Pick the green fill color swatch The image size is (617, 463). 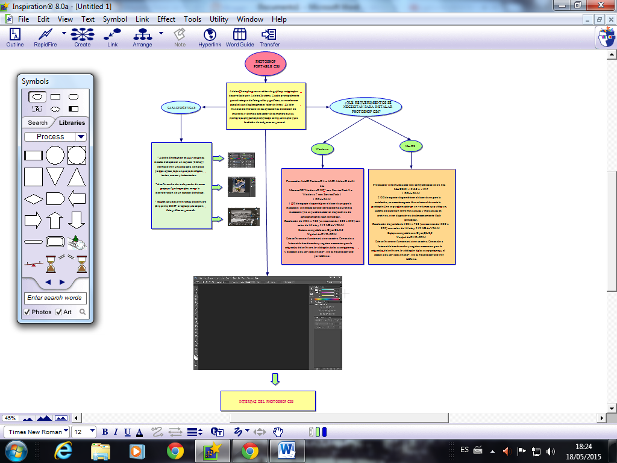point(318,432)
